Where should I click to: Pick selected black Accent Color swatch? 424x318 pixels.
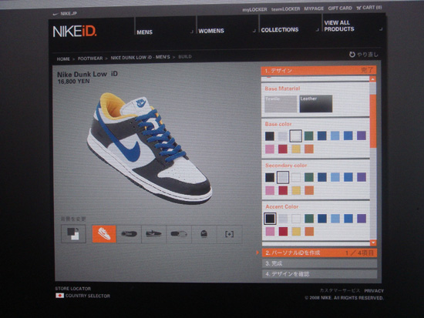[270, 219]
